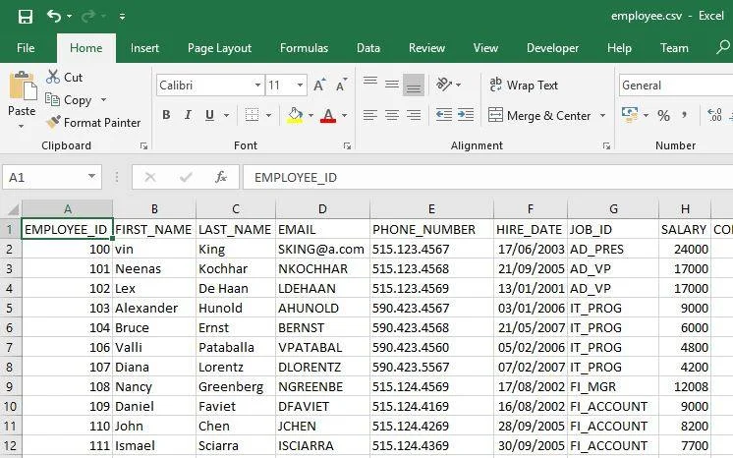Open Alignment settings dialog launcher

click(x=607, y=146)
